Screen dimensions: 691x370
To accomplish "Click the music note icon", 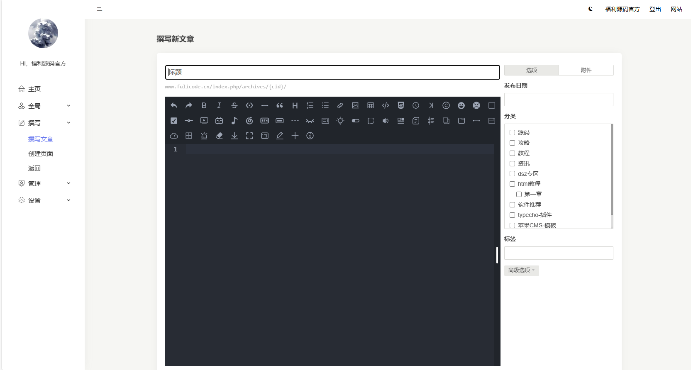I will [234, 121].
